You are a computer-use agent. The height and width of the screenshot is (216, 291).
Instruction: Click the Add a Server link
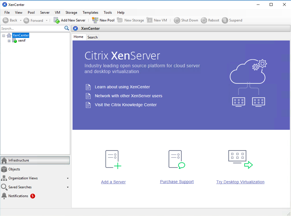pyautogui.click(x=113, y=182)
